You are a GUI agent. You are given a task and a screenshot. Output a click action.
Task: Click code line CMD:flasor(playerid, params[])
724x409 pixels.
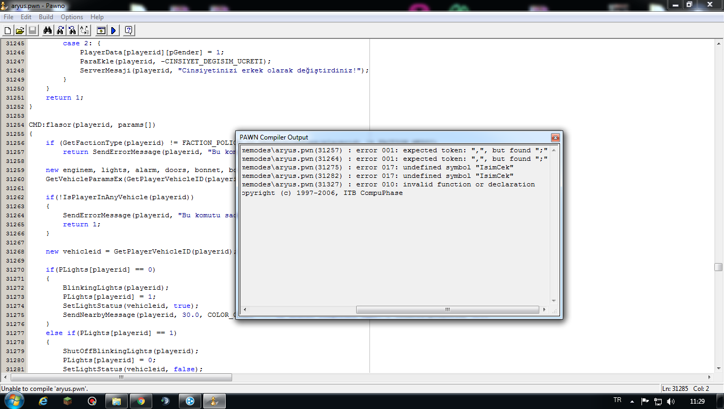(x=92, y=125)
